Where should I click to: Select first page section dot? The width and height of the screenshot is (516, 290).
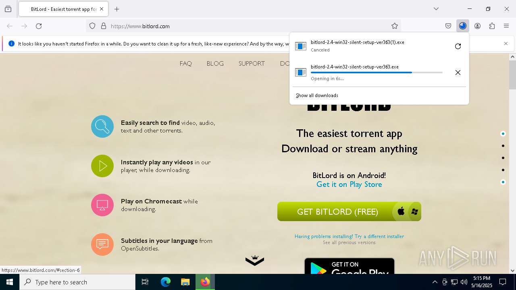pyautogui.click(x=503, y=134)
